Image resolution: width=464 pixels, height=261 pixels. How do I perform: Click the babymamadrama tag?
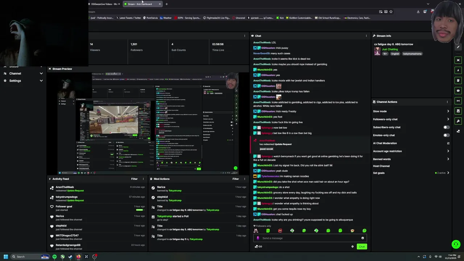pyautogui.click(x=412, y=54)
